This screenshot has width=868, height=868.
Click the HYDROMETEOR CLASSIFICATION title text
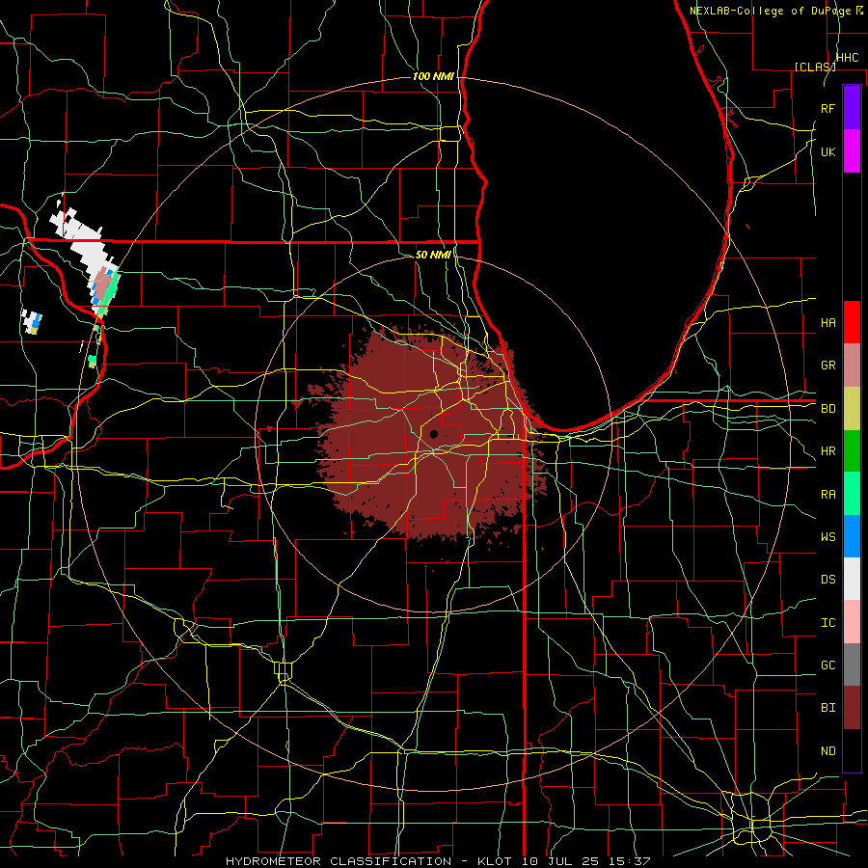(x=339, y=861)
